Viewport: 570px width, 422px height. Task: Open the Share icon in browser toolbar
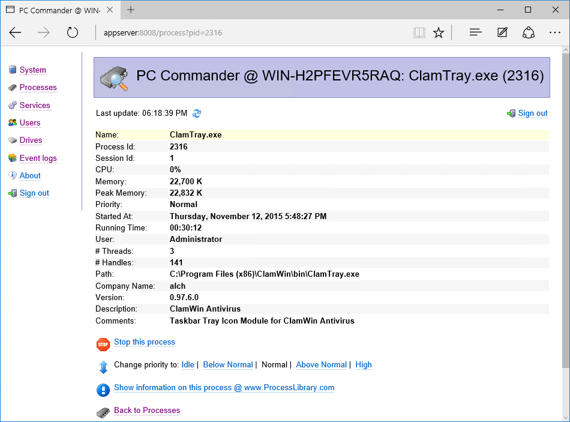(x=529, y=33)
